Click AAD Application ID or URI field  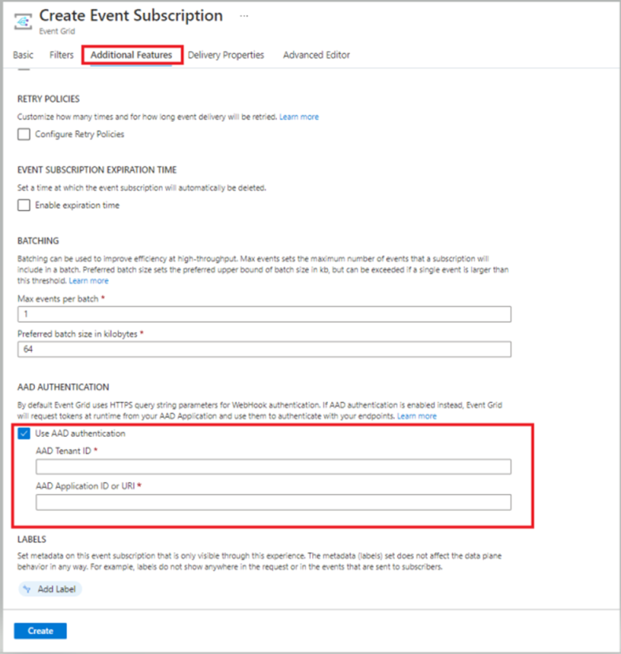pyautogui.click(x=273, y=502)
